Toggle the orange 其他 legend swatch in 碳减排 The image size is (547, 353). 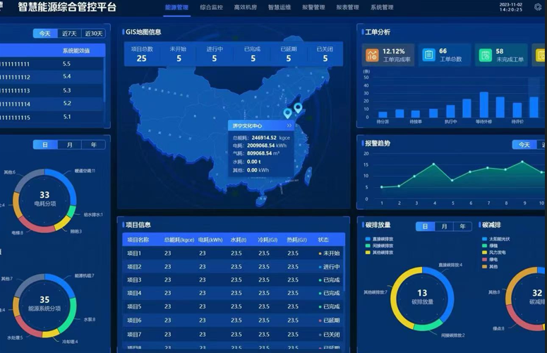click(484, 266)
